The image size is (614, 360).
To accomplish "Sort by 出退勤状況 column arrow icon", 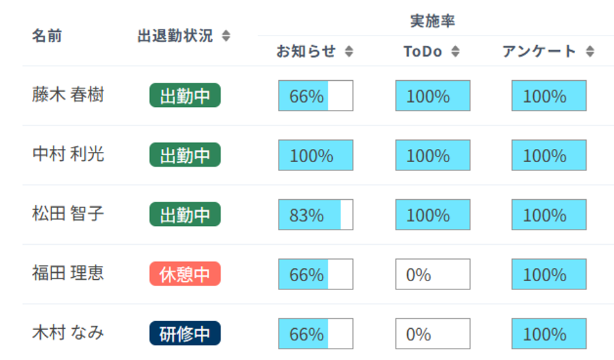I will [x=226, y=36].
